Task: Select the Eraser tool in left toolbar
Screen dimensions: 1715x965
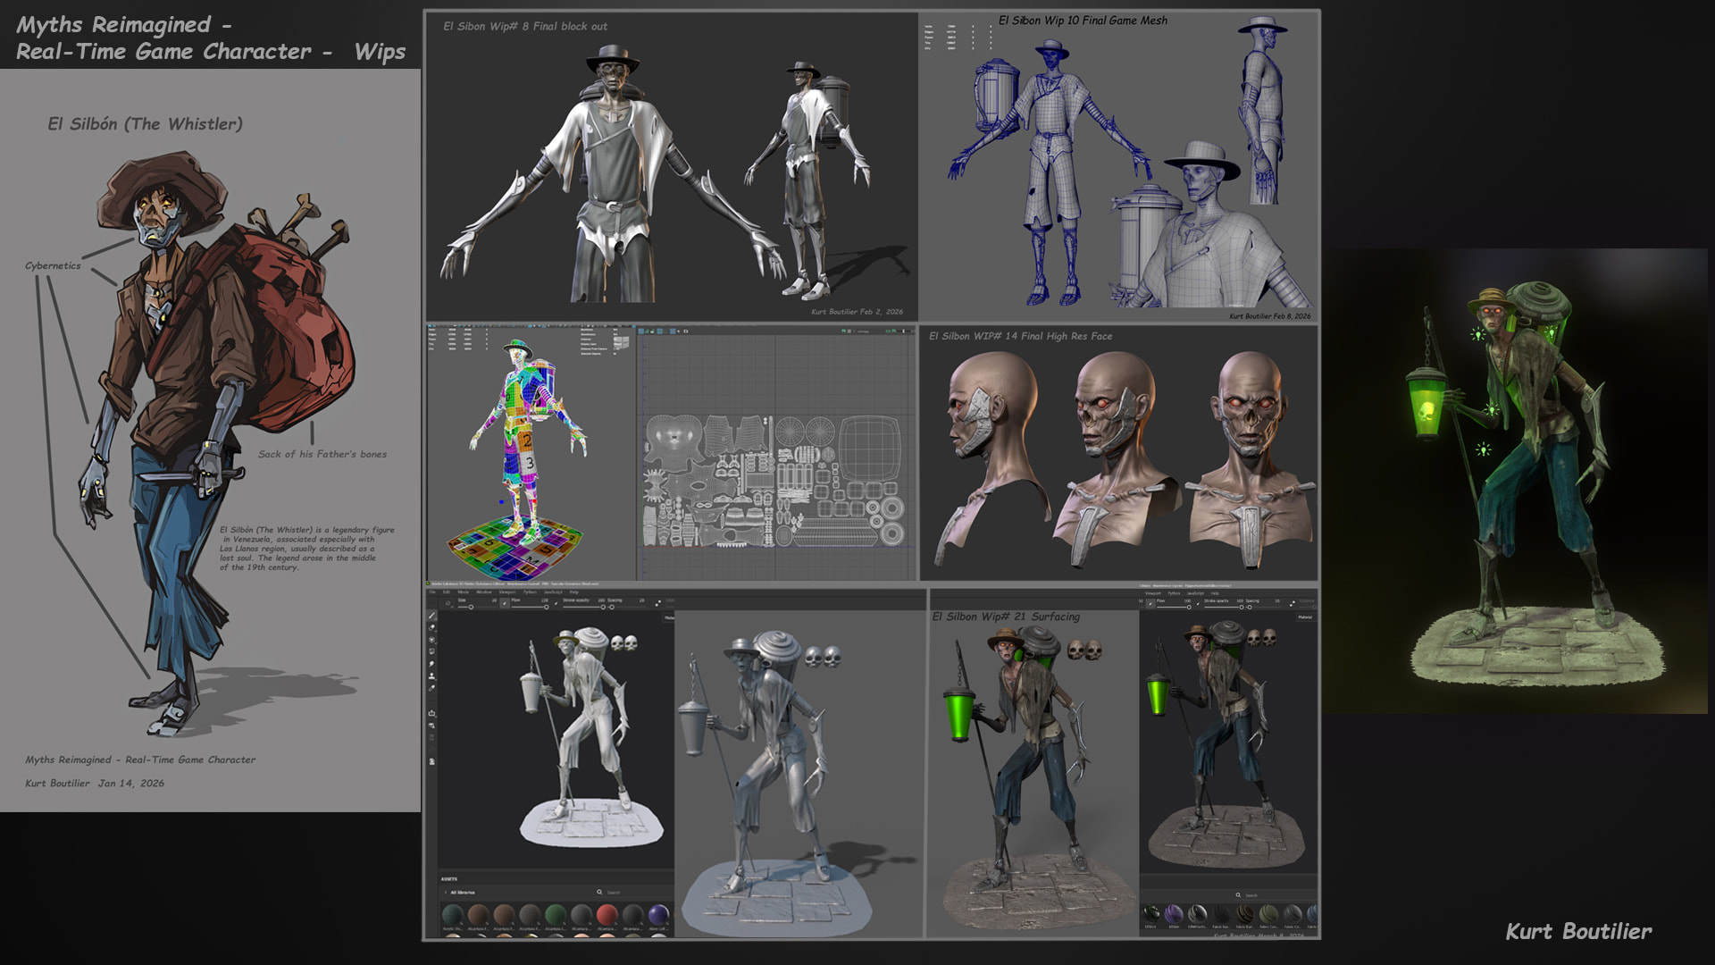Action: tap(431, 627)
